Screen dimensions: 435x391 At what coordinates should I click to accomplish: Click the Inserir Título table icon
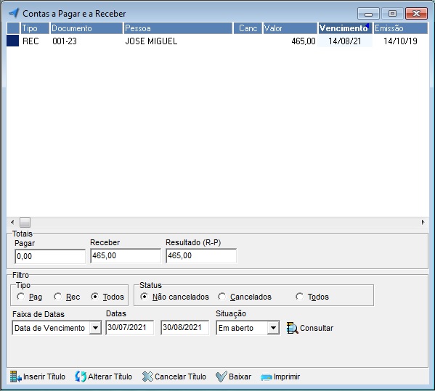15,376
